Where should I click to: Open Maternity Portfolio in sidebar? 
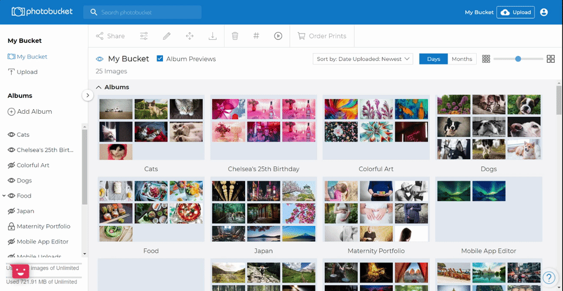pos(43,226)
